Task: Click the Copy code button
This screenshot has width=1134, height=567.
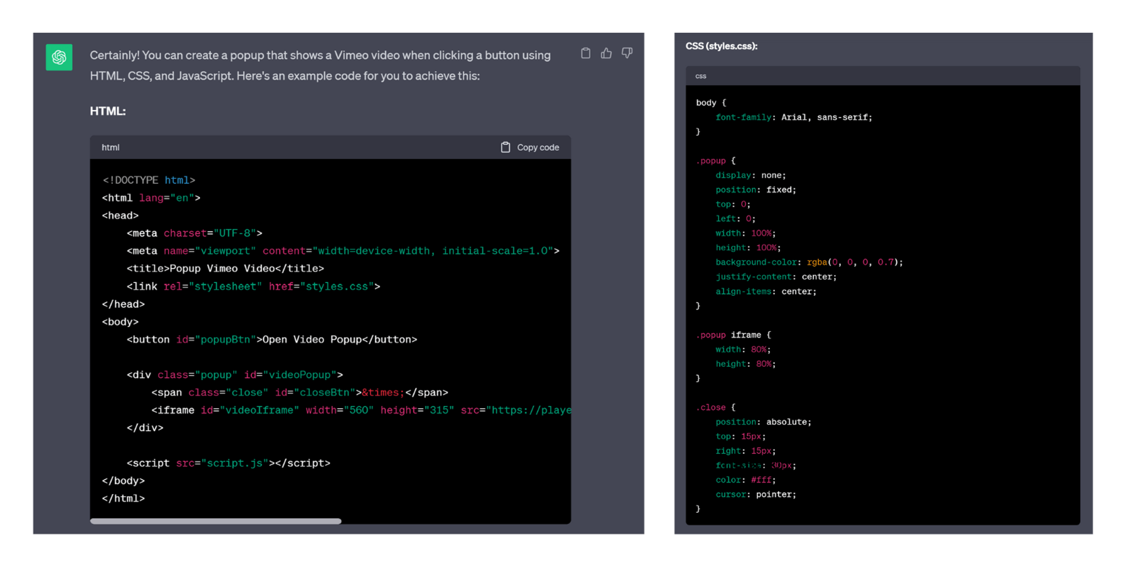Action: point(530,147)
